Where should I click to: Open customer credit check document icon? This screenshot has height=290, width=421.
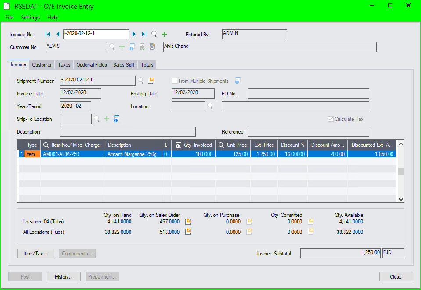(142, 47)
